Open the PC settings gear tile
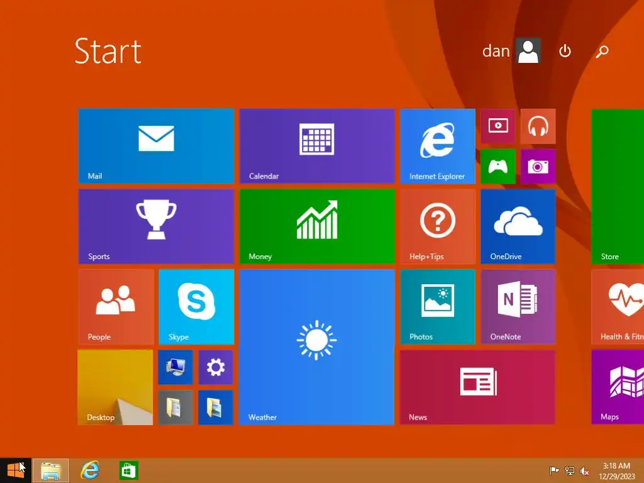The height and width of the screenshot is (483, 644). 216,367
